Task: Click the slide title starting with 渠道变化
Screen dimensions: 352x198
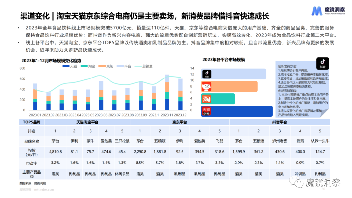Action: click(145, 16)
